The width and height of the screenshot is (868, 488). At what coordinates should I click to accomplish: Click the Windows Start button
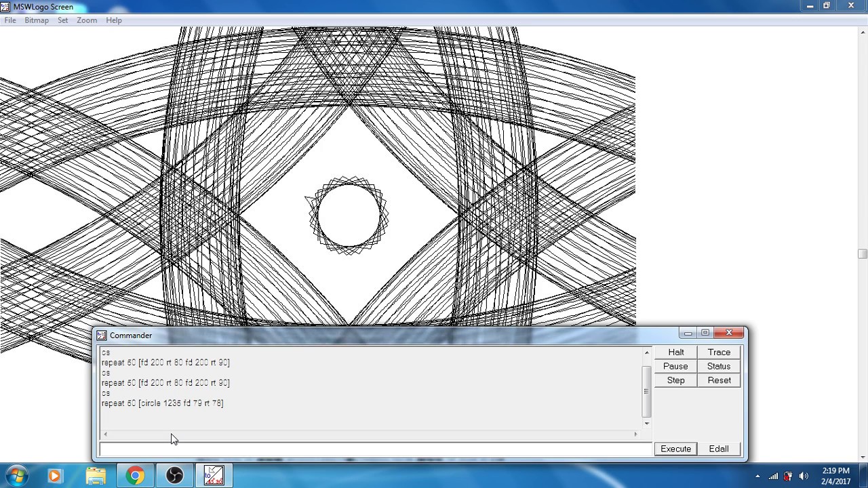point(16,476)
